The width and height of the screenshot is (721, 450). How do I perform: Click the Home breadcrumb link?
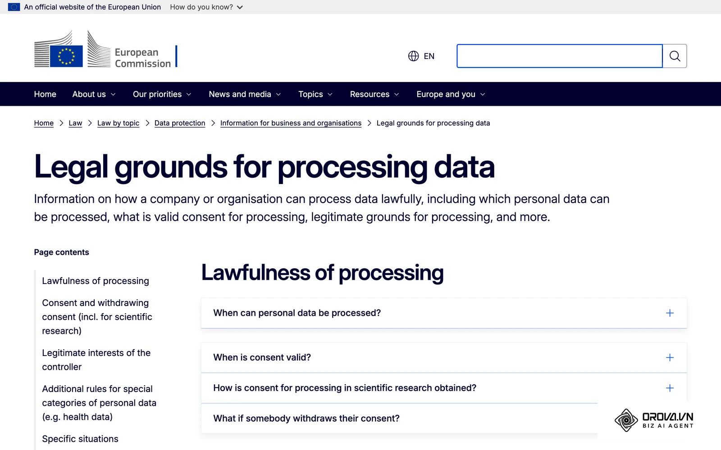click(x=44, y=123)
